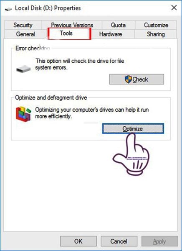Go to the Customize tab
The width and height of the screenshot is (182, 251).
pos(156,25)
